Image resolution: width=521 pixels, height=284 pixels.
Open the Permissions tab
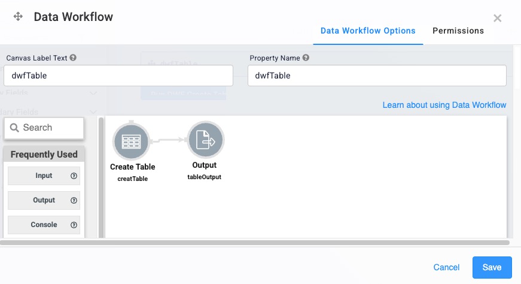458,31
